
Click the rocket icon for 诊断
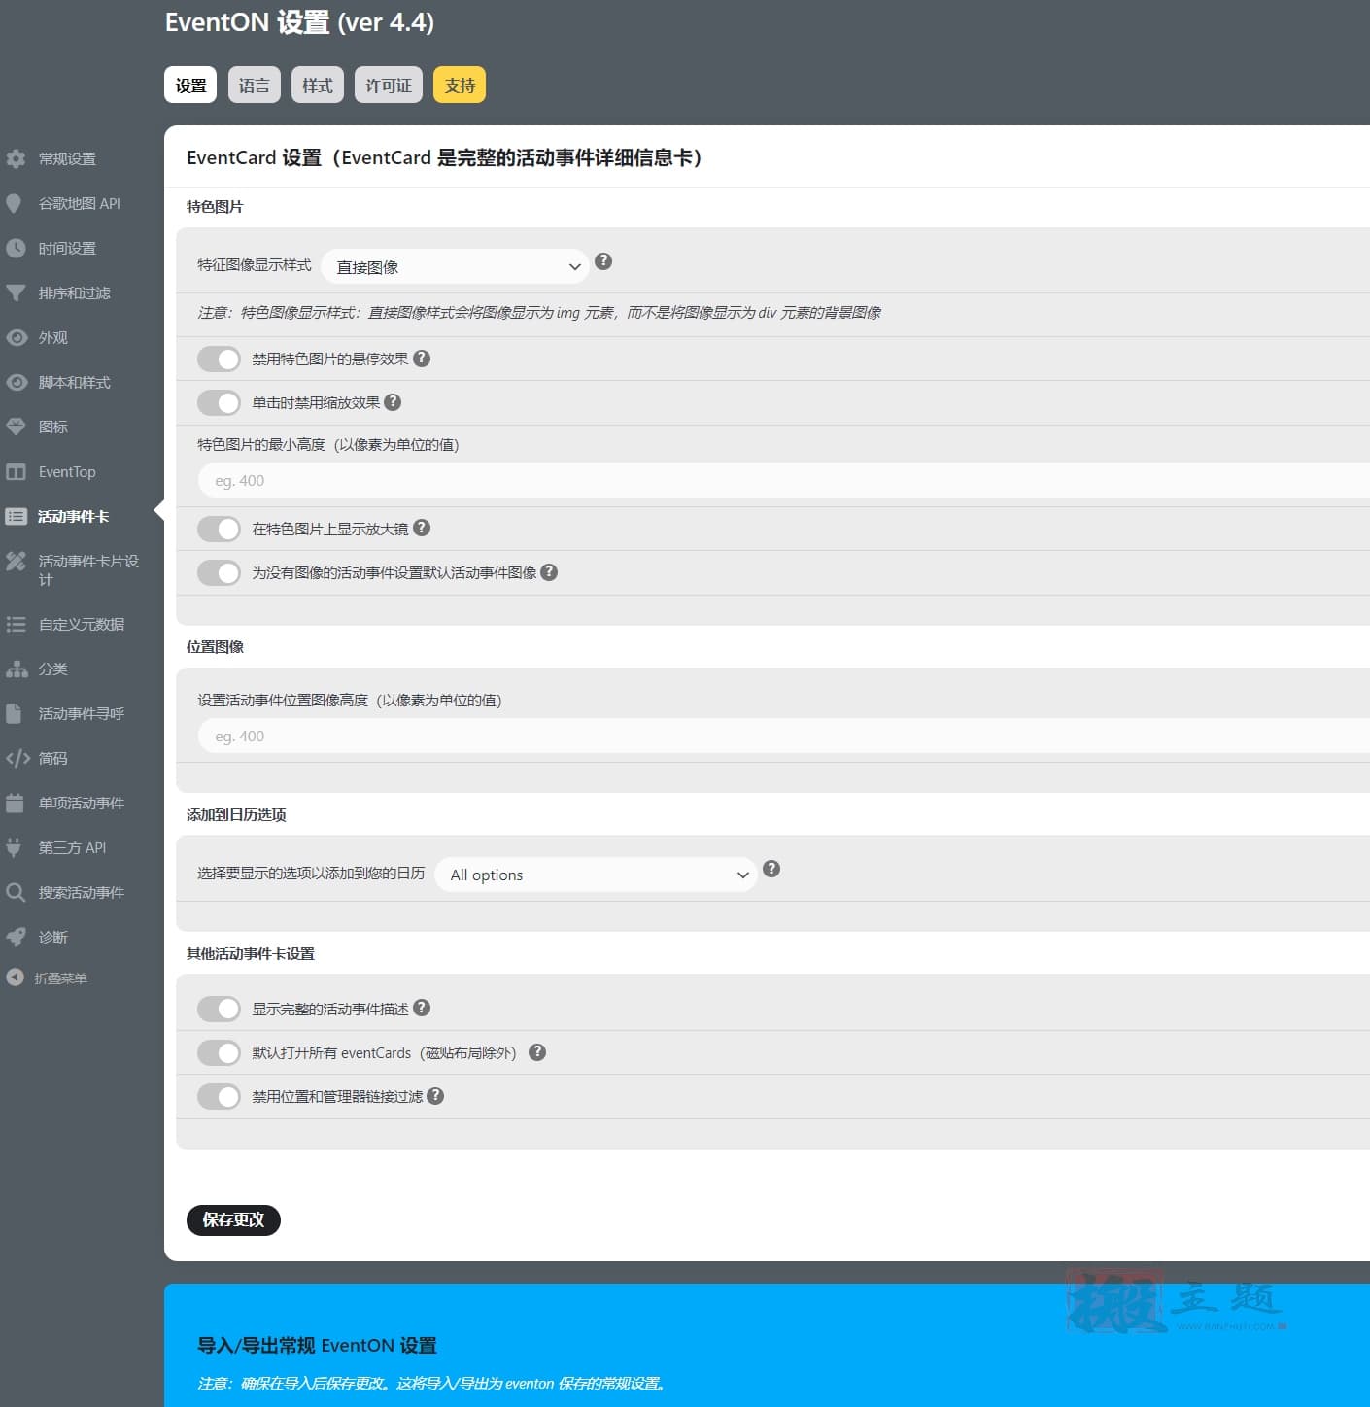16,937
